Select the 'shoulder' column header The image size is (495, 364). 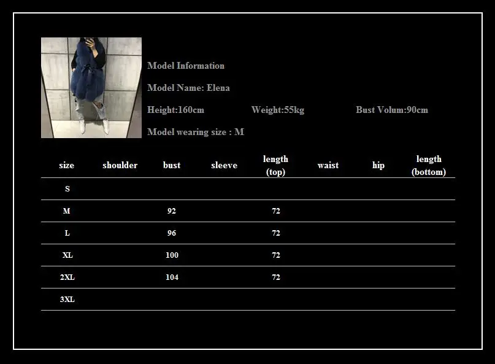pyautogui.click(x=120, y=165)
